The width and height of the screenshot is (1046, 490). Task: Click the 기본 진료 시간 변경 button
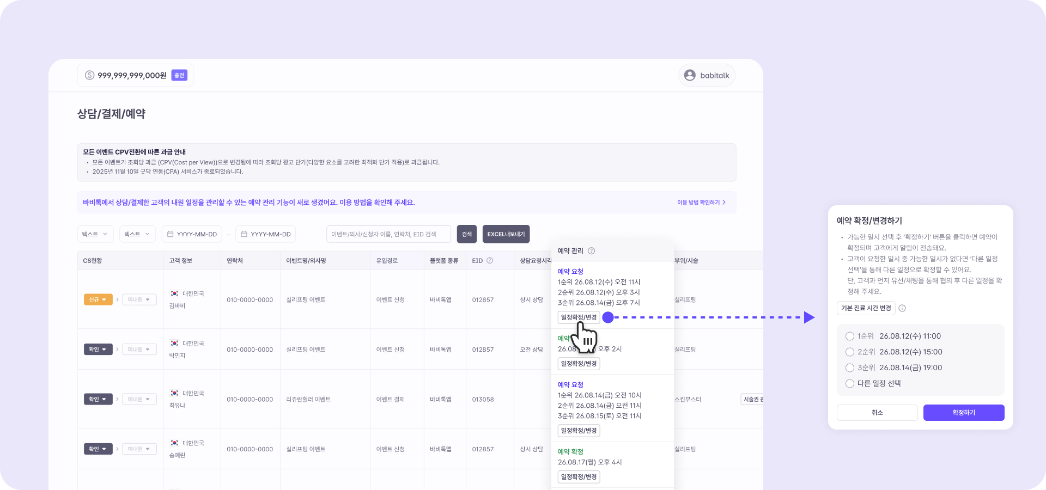866,308
